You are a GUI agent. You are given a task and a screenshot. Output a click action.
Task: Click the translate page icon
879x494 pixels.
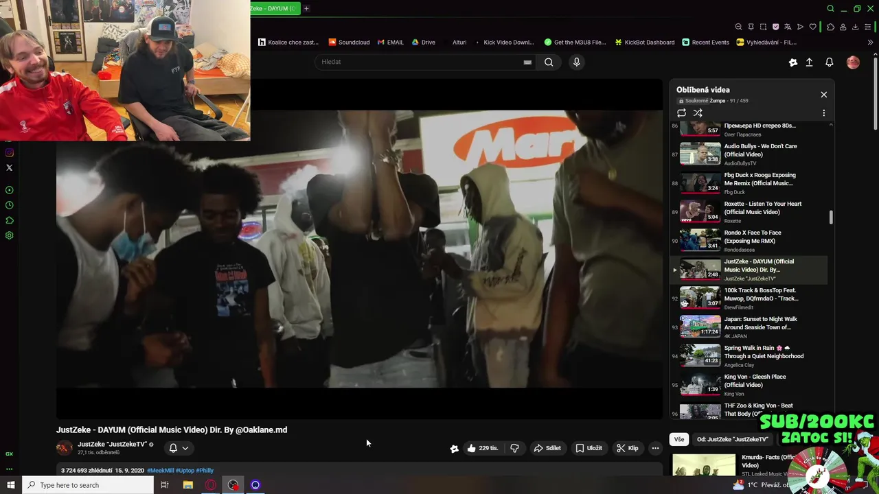(788, 27)
